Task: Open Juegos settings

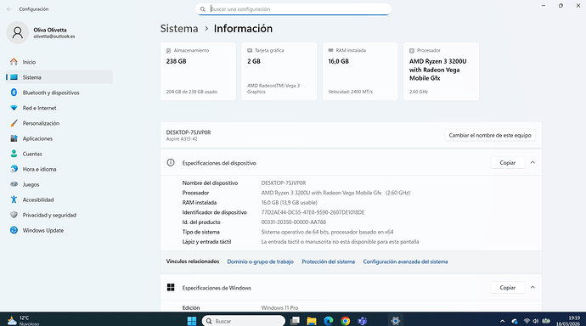Action: [x=59, y=184]
